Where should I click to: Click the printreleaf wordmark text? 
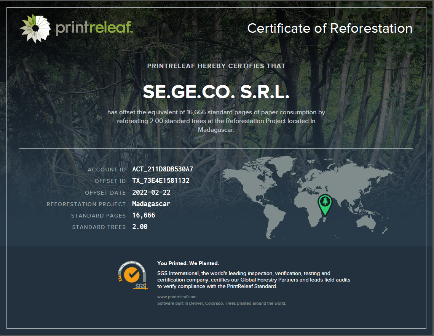(x=94, y=28)
